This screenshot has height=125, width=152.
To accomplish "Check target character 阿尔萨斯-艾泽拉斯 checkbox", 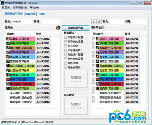I will click(94, 84).
